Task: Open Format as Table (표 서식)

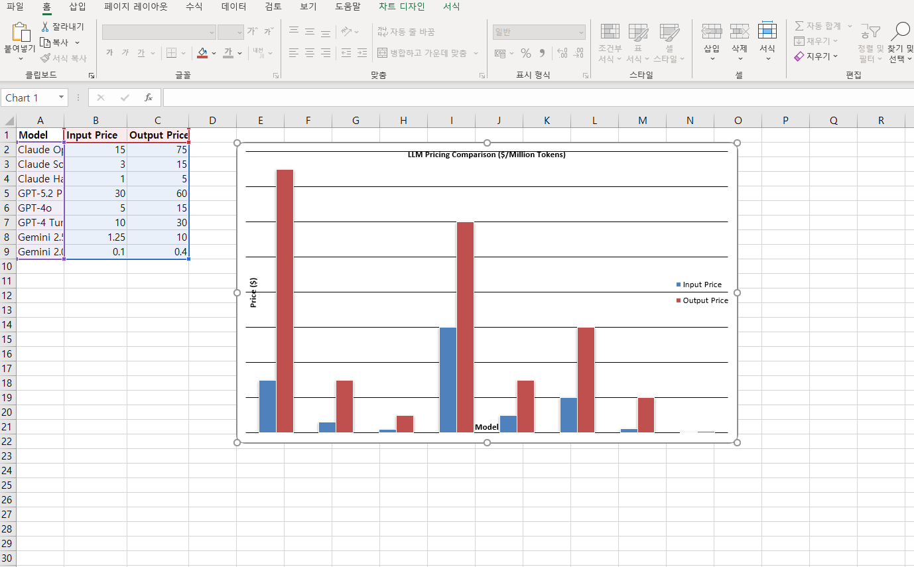Action: 638,43
